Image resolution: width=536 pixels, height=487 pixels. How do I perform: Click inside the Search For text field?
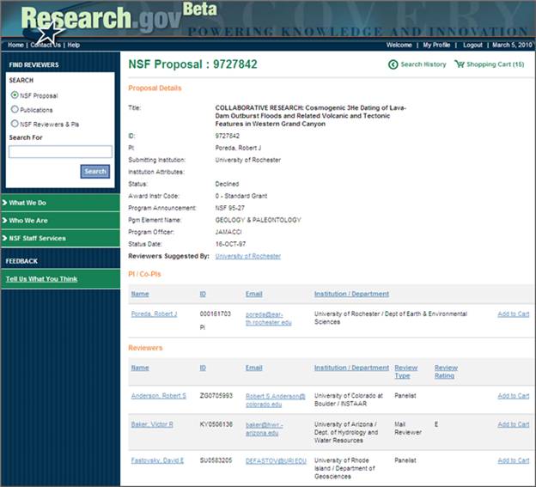click(60, 152)
